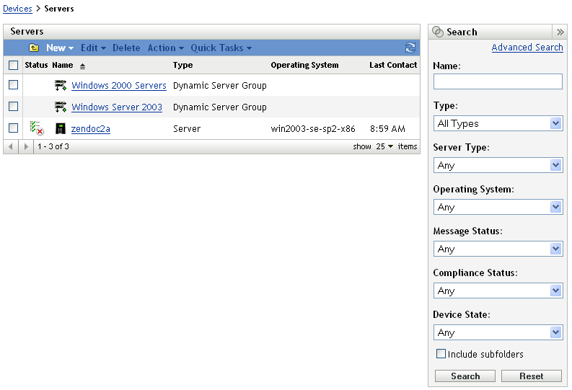Open the Quick Tasks menu
The height and width of the screenshot is (390, 572).
click(x=221, y=48)
